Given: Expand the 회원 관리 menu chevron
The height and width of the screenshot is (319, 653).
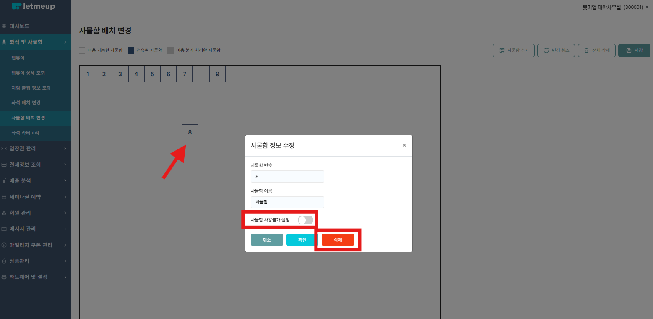Looking at the screenshot, I should (x=65, y=213).
